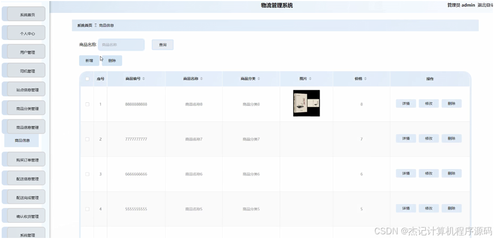This screenshot has width=494, height=239.
Task: Click the 序号 column header
Action: tap(100, 79)
